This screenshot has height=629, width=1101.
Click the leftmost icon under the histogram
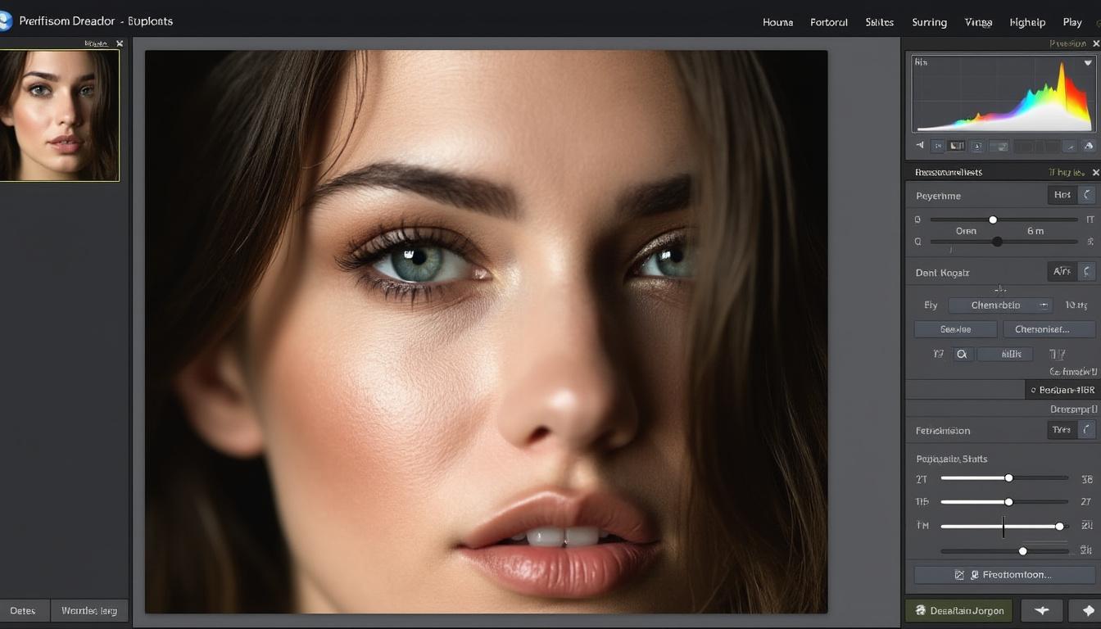pyautogui.click(x=920, y=146)
